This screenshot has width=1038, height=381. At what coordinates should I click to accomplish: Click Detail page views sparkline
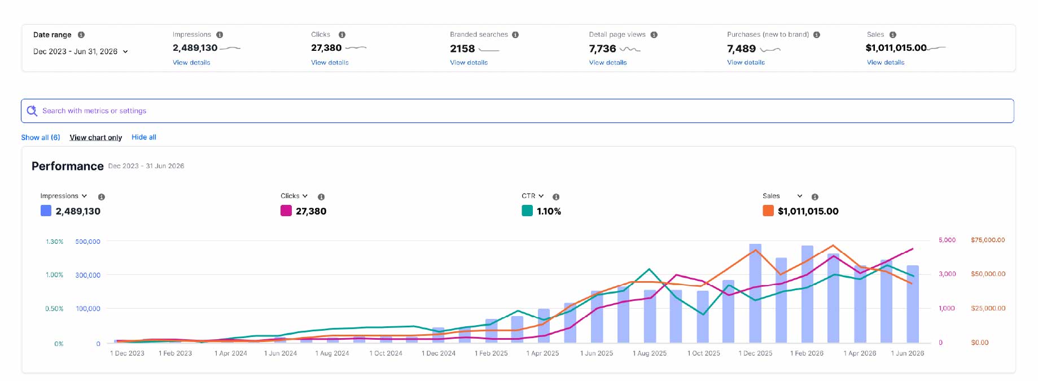pos(630,49)
